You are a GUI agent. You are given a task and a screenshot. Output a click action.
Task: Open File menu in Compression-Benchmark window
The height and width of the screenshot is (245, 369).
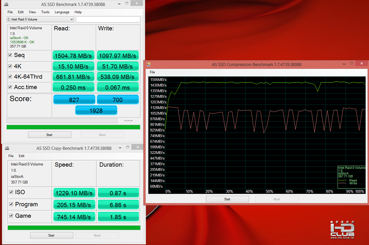pyautogui.click(x=152, y=72)
